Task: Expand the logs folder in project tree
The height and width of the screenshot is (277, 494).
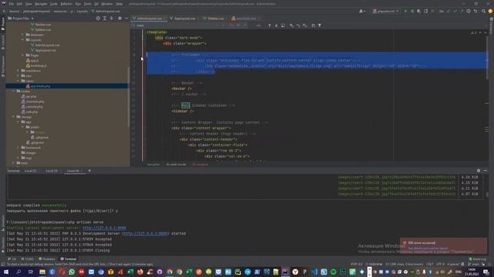Action: pyautogui.click(x=19, y=158)
